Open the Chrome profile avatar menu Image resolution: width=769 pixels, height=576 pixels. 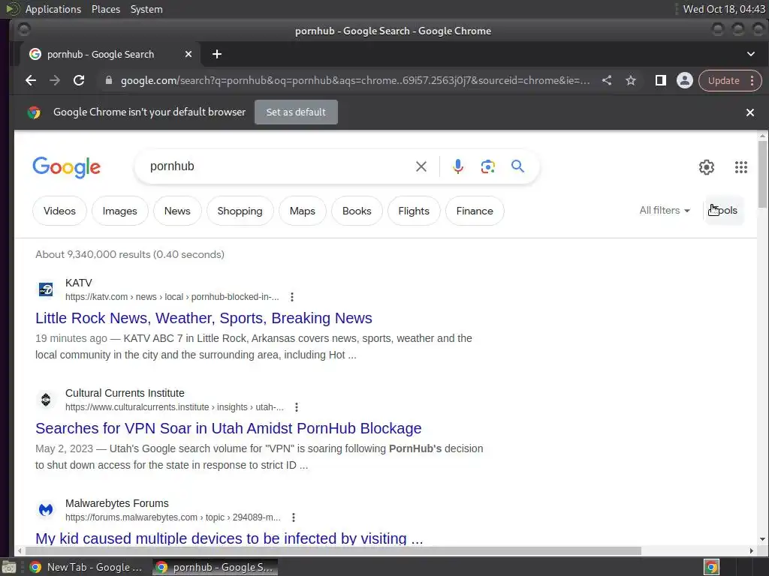685,80
